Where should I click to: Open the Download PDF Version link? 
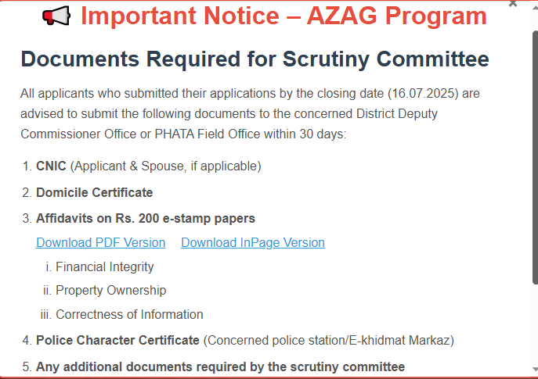click(101, 242)
